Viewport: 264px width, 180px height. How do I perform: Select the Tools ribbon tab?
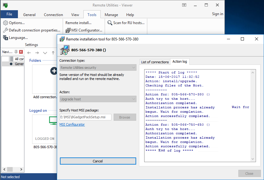[x=92, y=15]
